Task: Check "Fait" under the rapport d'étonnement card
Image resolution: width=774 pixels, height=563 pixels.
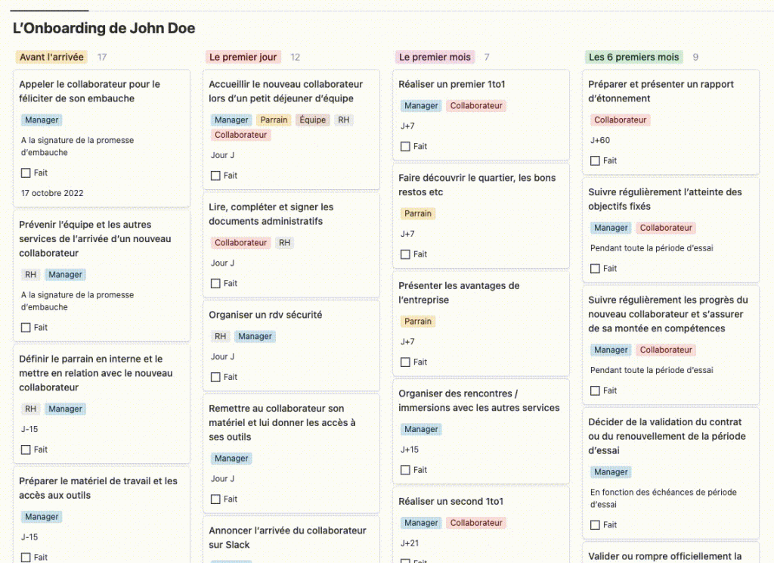Action: 596,161
